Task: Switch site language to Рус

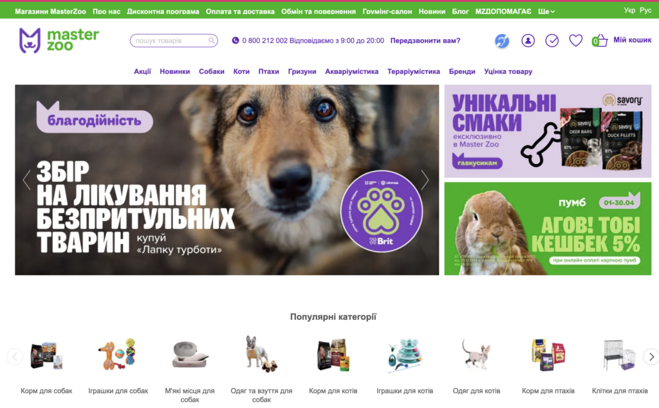Action: point(645,10)
